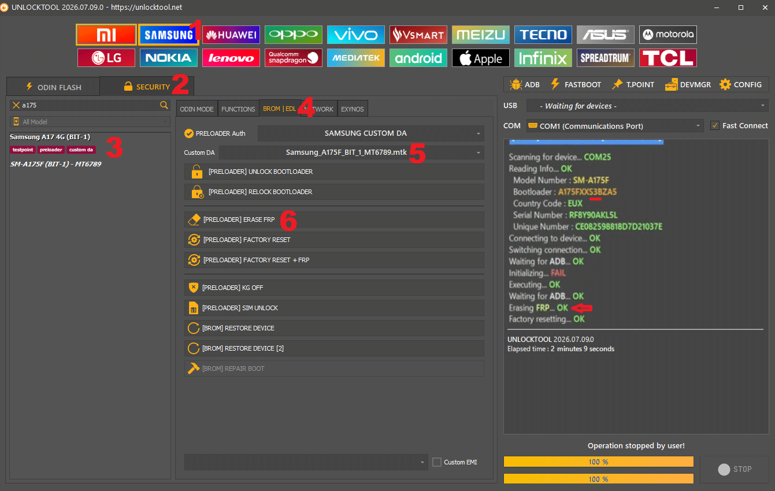Click the preloader tag
Viewport: 775px width, 491px height.
pyautogui.click(x=51, y=150)
